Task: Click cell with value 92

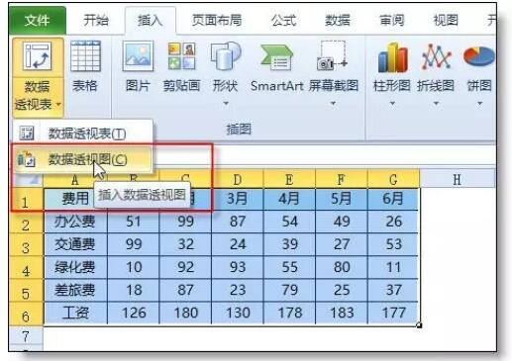Action: pos(185,267)
